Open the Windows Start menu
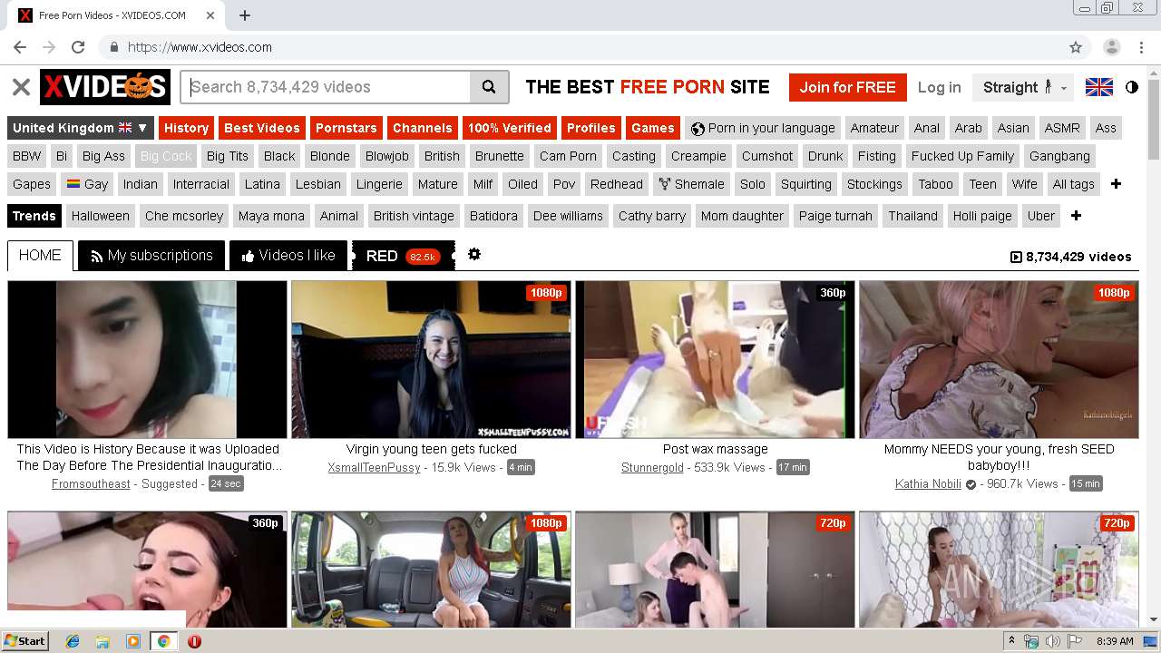1161x653 pixels. coord(24,641)
